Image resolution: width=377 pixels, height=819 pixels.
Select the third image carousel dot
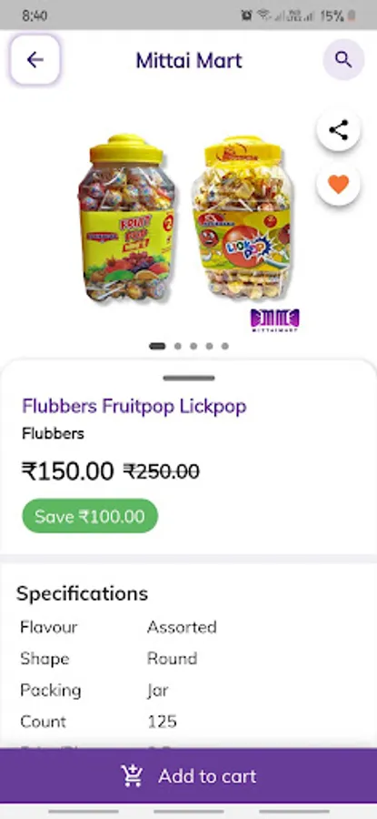(x=193, y=346)
